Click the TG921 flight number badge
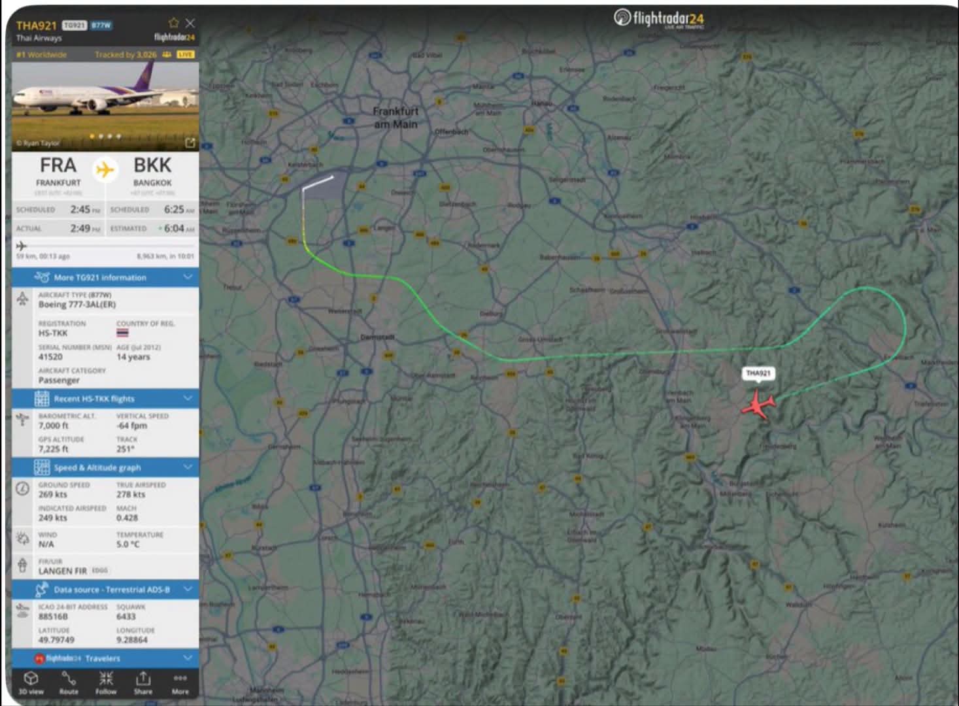The height and width of the screenshot is (706, 959). [74, 25]
